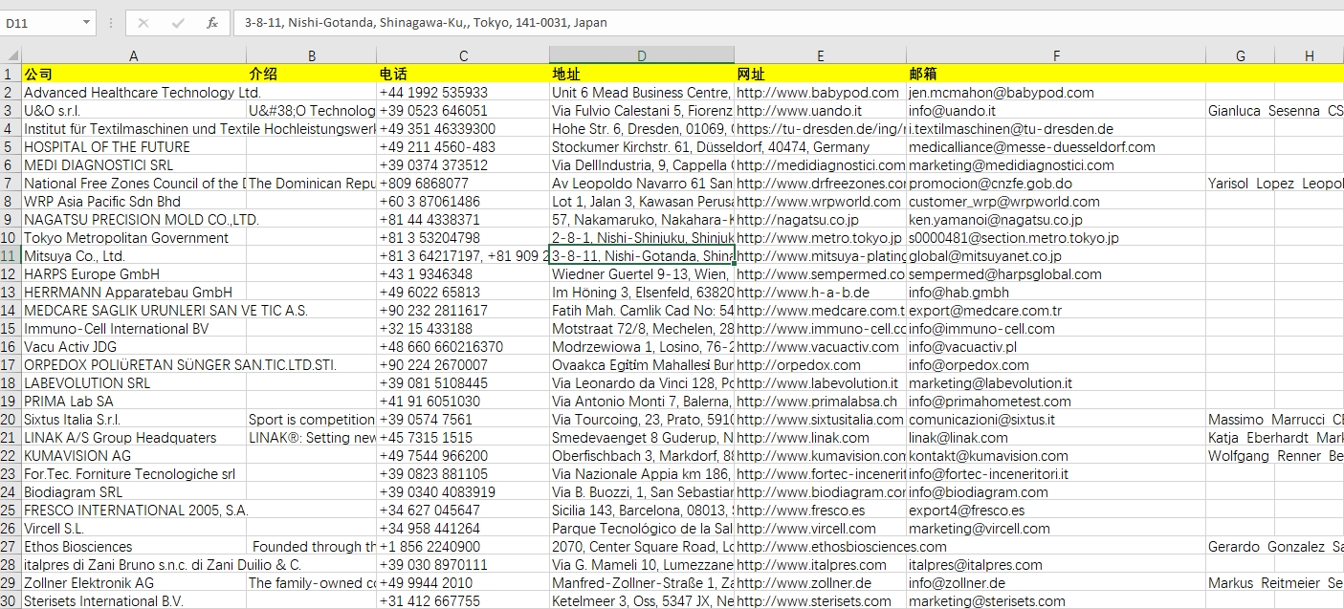
Task: Select the Ethos Biosciences cell
Action: [134, 546]
